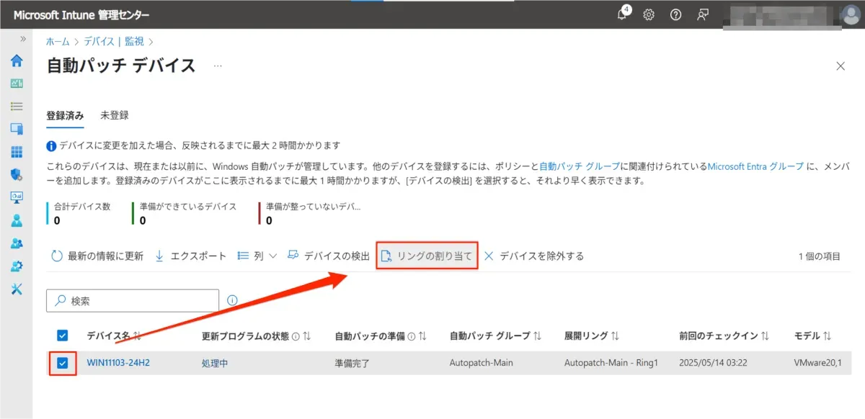Click the デバイス | 監視 breadcrumb link
The image size is (865, 419).
(114, 42)
